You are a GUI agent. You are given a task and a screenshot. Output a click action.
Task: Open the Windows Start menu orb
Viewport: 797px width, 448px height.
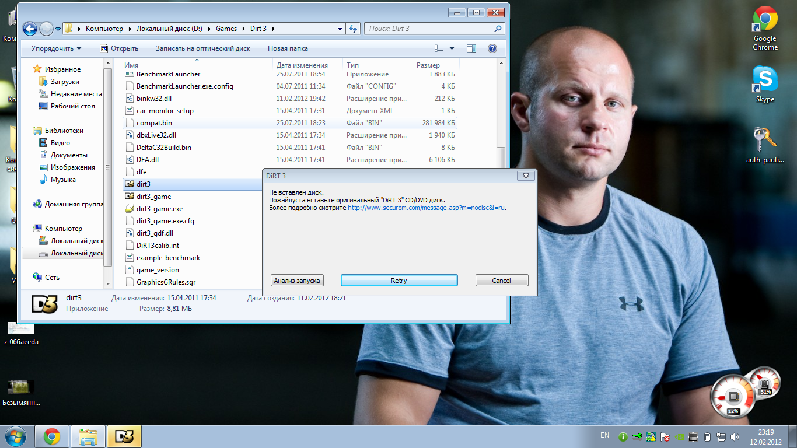[x=16, y=436]
